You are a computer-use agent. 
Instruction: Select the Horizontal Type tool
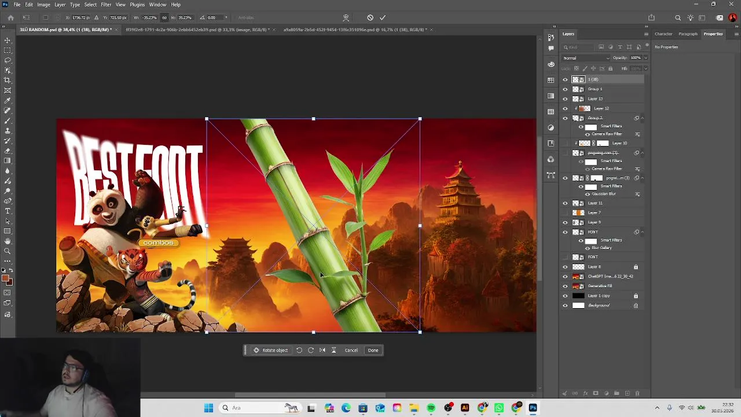[8, 211]
